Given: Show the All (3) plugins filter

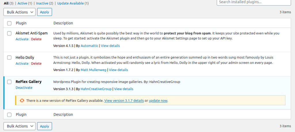Looking at the screenshot, I should (x=9, y=3).
